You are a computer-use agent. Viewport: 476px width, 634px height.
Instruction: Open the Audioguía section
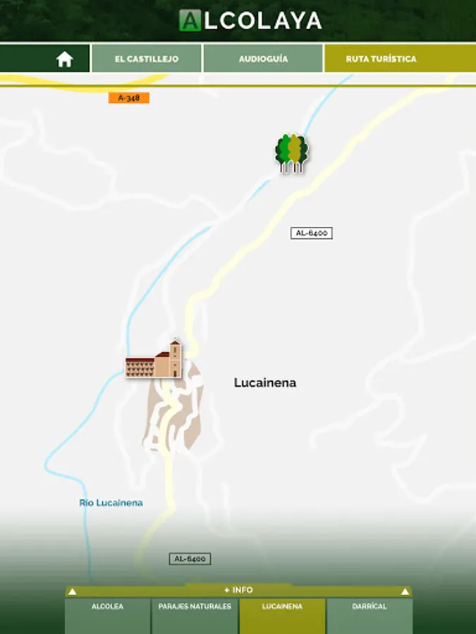click(263, 58)
